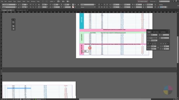Screen dimensions: 179x100
Task: Click the Align Center vertical cell icon
Action: 150,44
